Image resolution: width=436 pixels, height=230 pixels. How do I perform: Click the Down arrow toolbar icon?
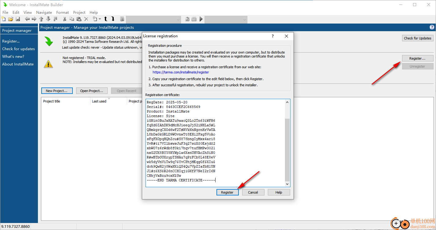pos(48,19)
